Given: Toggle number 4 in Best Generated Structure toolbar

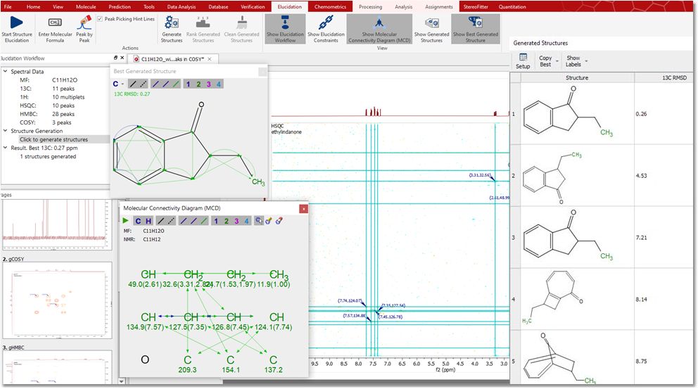Looking at the screenshot, I should pos(219,84).
